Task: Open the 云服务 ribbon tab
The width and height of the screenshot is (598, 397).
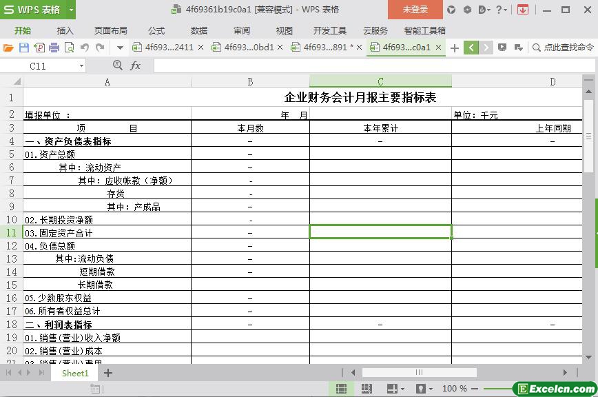Action: tap(375, 31)
